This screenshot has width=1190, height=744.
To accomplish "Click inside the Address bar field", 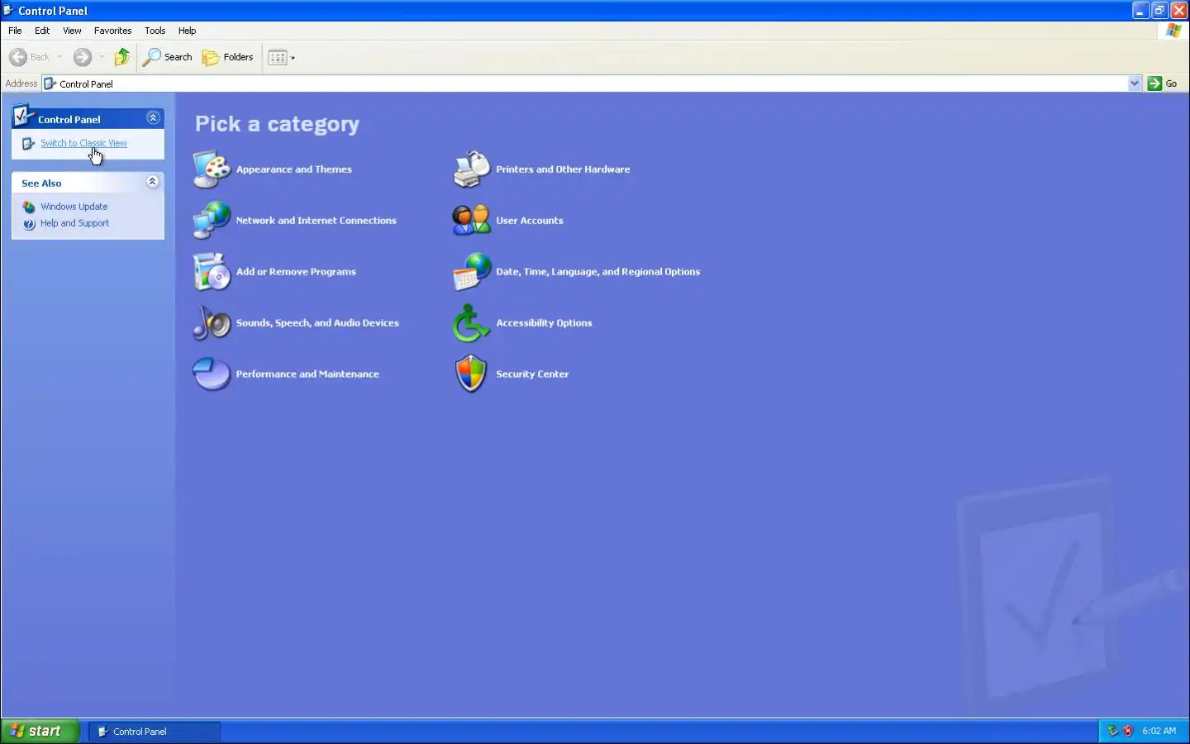I will tap(592, 83).
